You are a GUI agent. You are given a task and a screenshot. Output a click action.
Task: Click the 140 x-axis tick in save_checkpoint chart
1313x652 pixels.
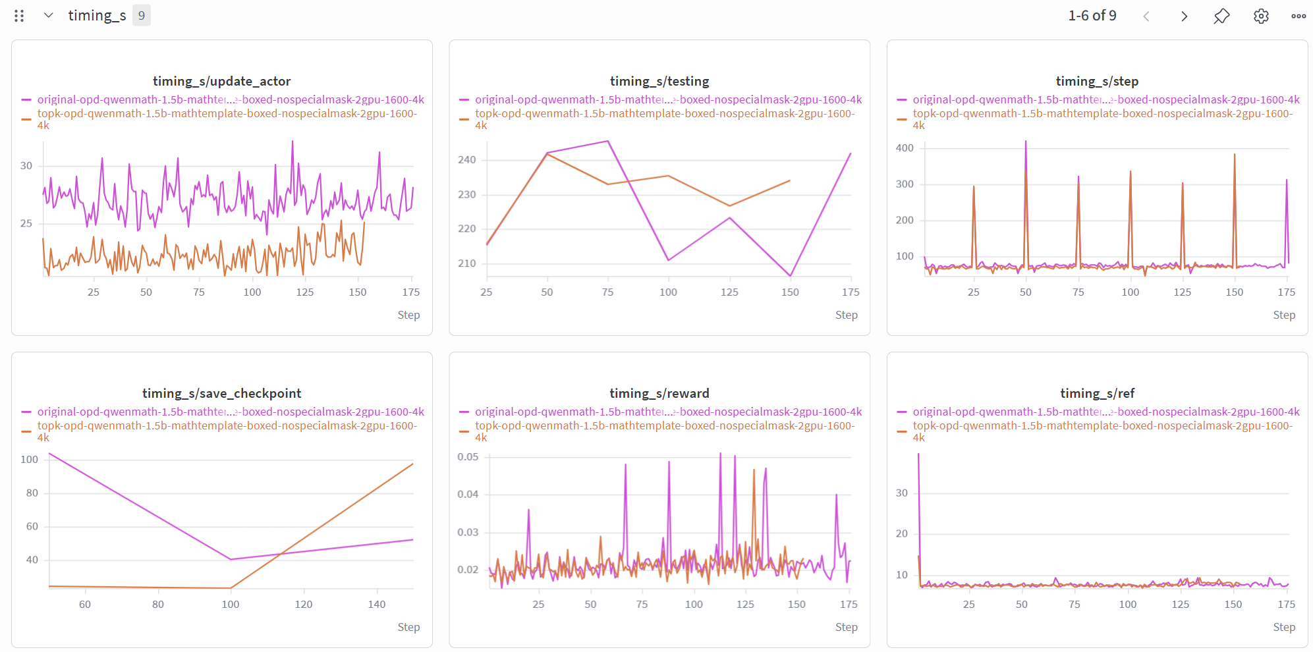click(x=377, y=605)
